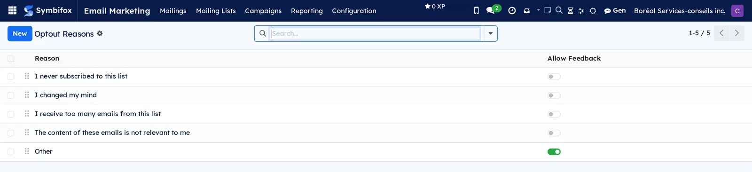Go to previous page arrow
752x172 pixels.
pos(721,33)
